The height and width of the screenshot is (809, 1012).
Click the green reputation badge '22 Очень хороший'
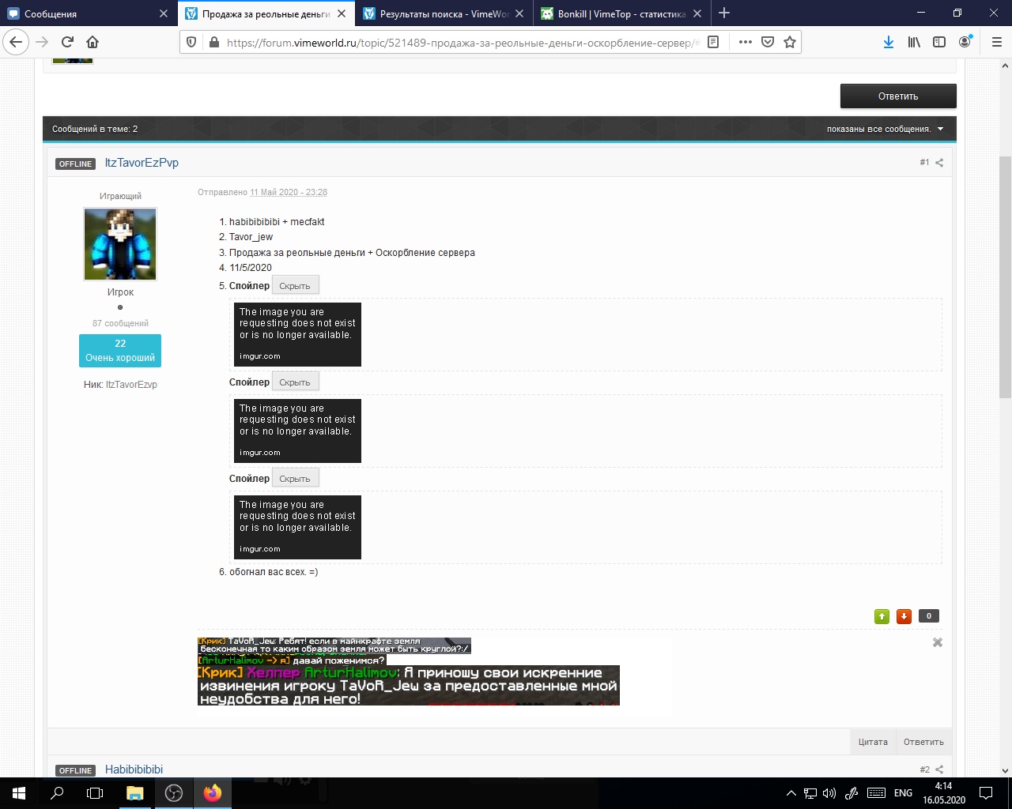pos(120,351)
